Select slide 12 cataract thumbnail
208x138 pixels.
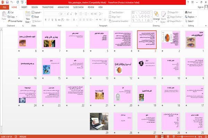coord(123,67)
